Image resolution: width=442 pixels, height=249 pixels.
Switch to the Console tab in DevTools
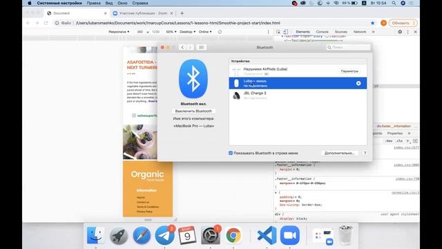pos(323,32)
